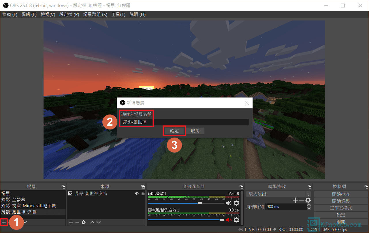Select scene 錄影-全螢幕
The width and height of the screenshot is (369, 233).
(x=33, y=200)
